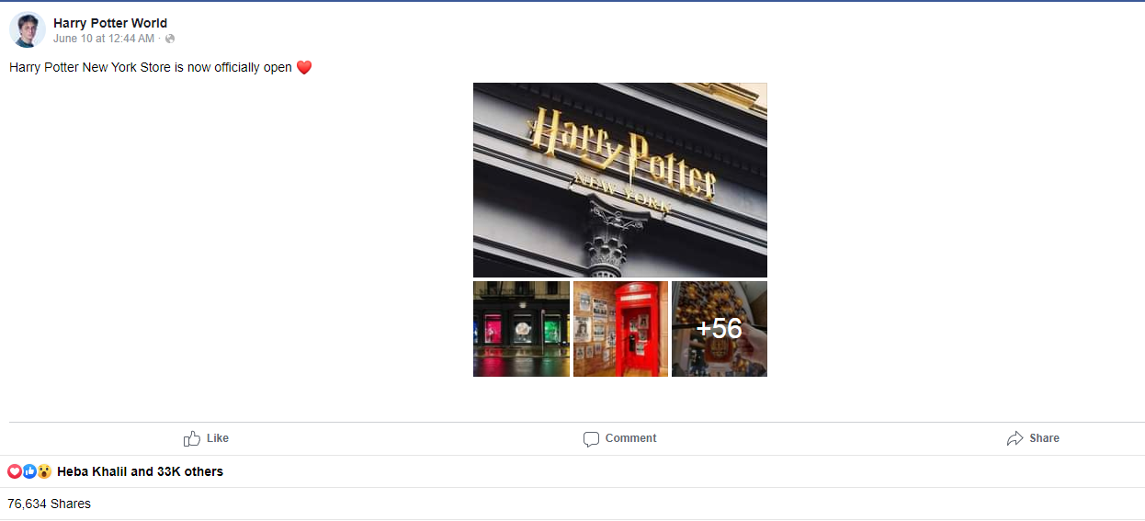Open the red phone booth thumbnail

click(x=621, y=329)
